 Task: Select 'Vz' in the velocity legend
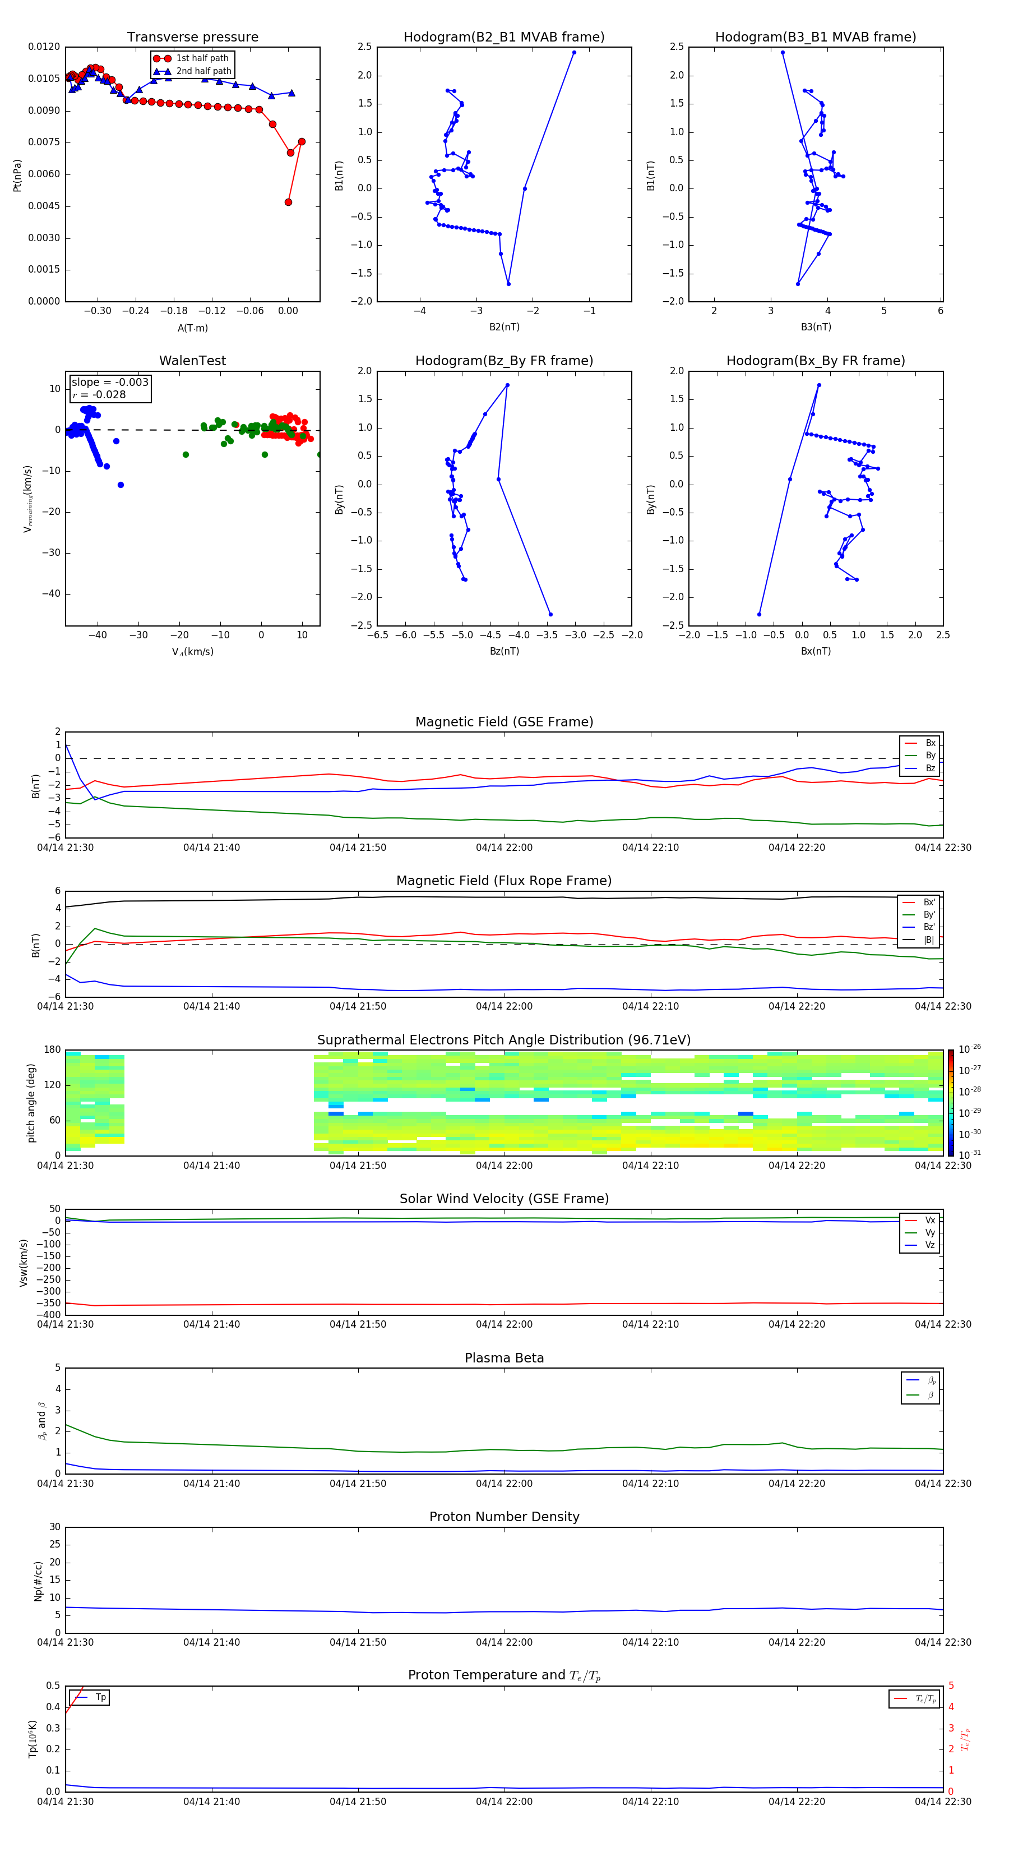tap(920, 1245)
